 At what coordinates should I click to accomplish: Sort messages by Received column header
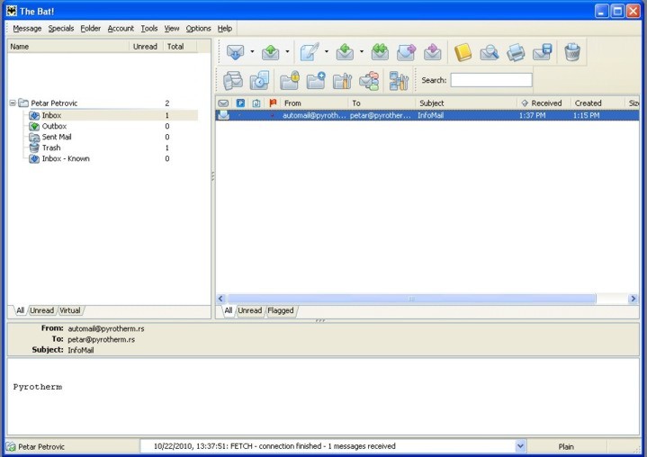[544, 103]
